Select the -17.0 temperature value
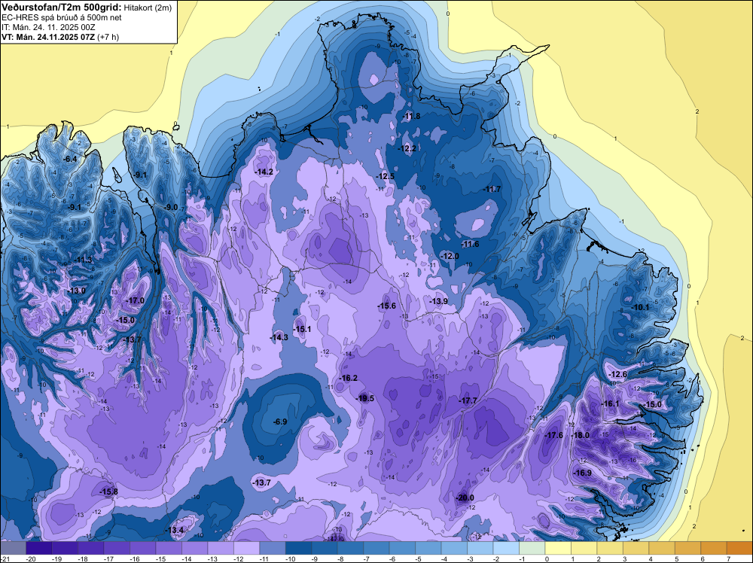 click(x=135, y=300)
